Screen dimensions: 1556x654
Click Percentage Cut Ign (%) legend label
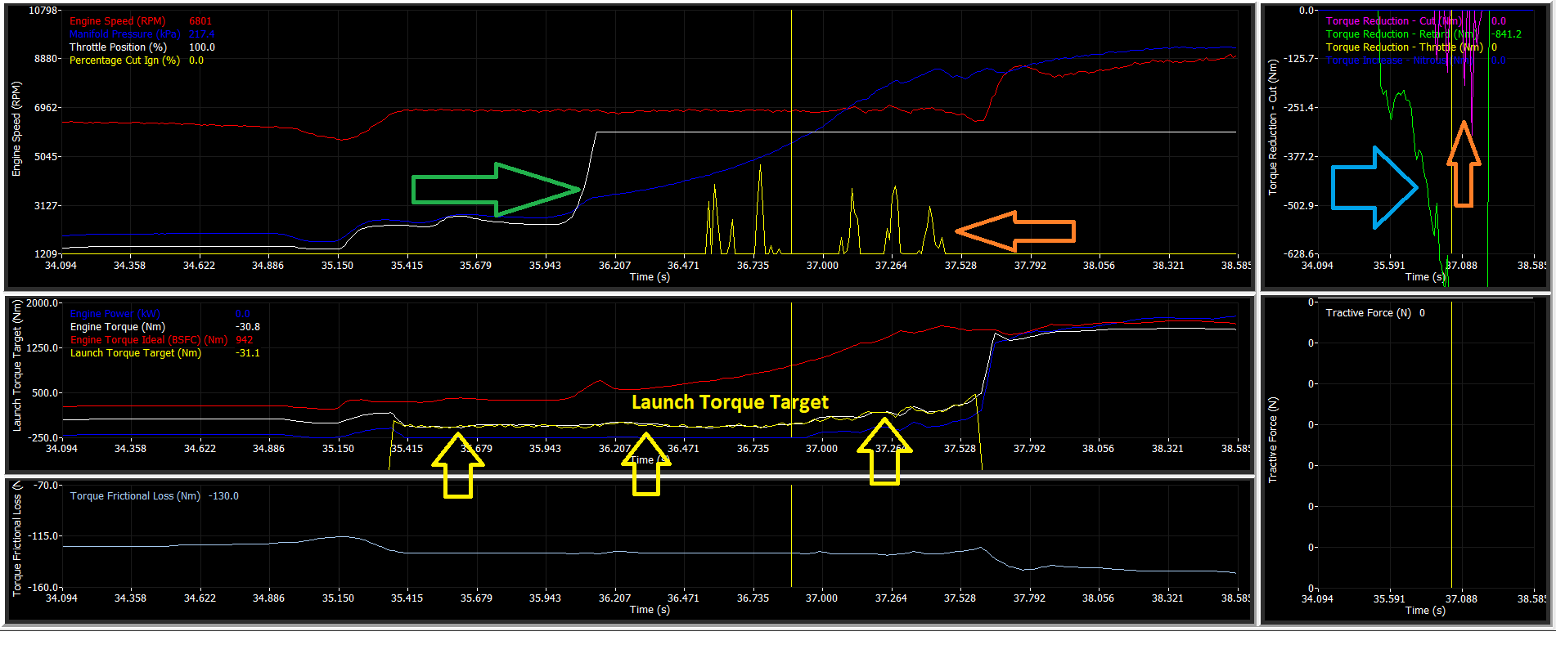[124, 60]
